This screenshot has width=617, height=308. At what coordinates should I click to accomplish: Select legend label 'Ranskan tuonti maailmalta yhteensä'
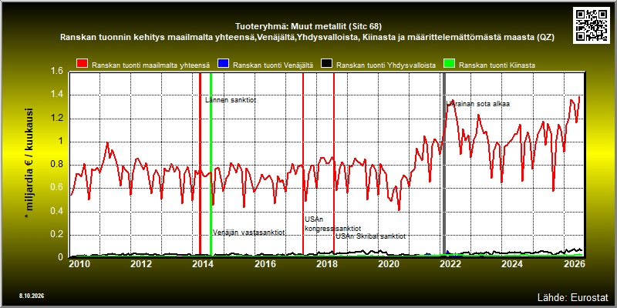150,65
